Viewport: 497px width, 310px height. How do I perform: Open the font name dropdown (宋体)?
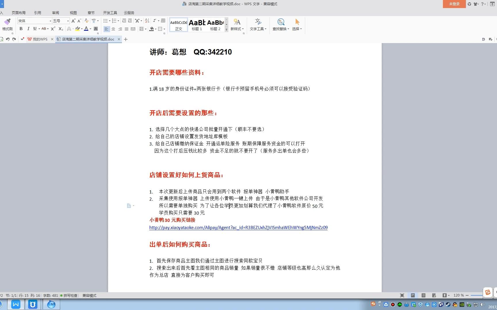tap(50, 21)
